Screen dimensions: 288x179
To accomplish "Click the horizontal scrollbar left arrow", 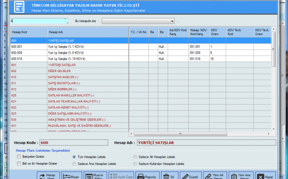I will point(131,134).
